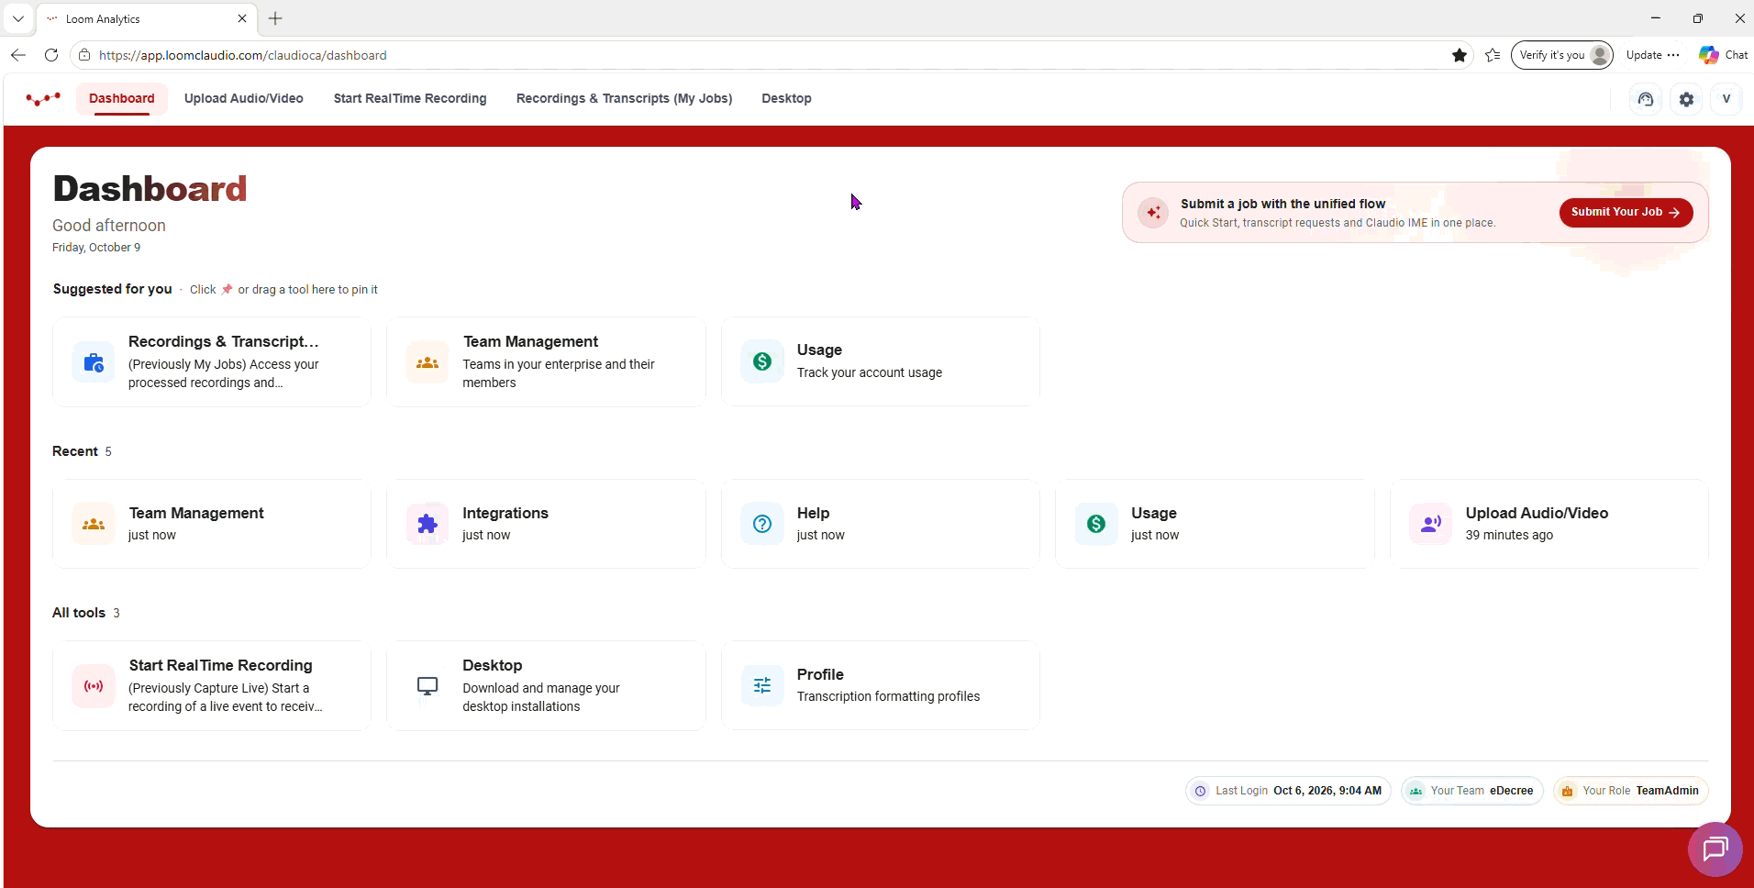Image resolution: width=1754 pixels, height=888 pixels.
Task: Click the recent Team Management people icon
Action: 94,524
